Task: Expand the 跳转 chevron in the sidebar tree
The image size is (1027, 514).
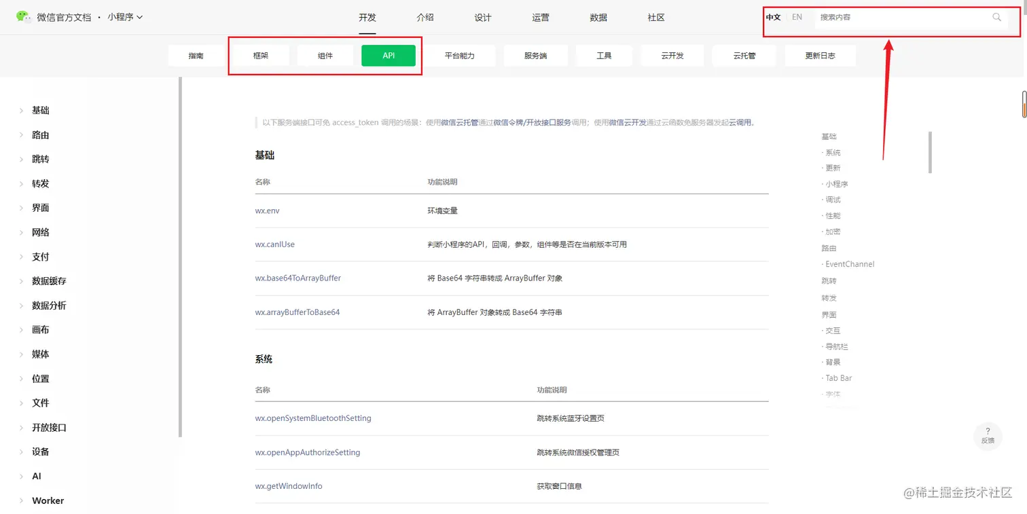Action: click(21, 160)
